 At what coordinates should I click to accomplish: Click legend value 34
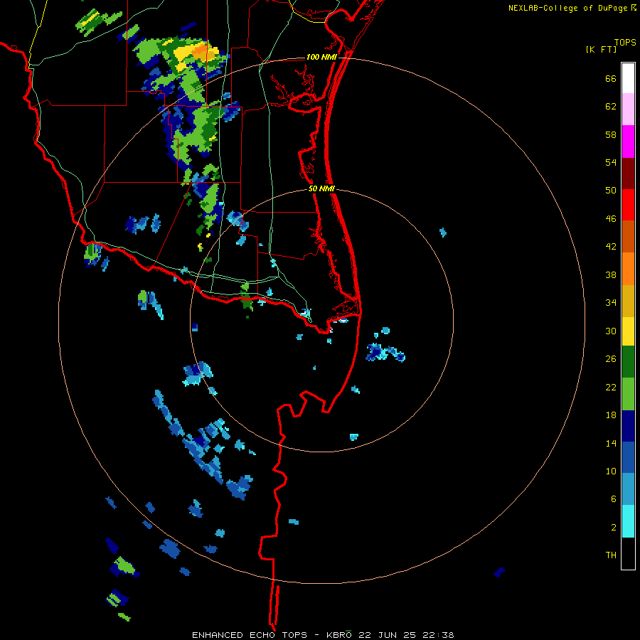(x=611, y=303)
